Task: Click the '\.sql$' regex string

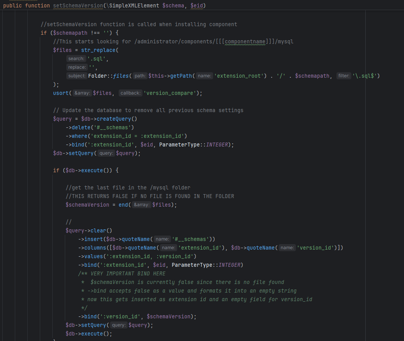Action: [365, 76]
